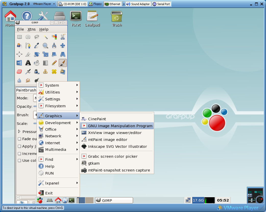Image resolution: width=266 pixels, height=212 pixels.
Task: Activate the Clone stamp tool
Action: pos(45,72)
